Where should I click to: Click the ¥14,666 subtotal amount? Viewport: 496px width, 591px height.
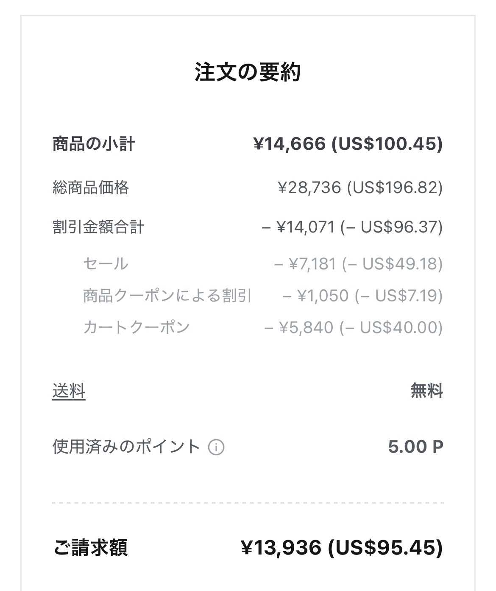[348, 144]
